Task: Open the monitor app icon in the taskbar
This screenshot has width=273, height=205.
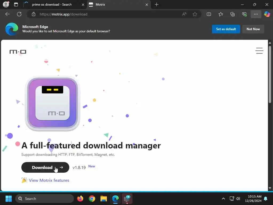Action: (x=127, y=199)
